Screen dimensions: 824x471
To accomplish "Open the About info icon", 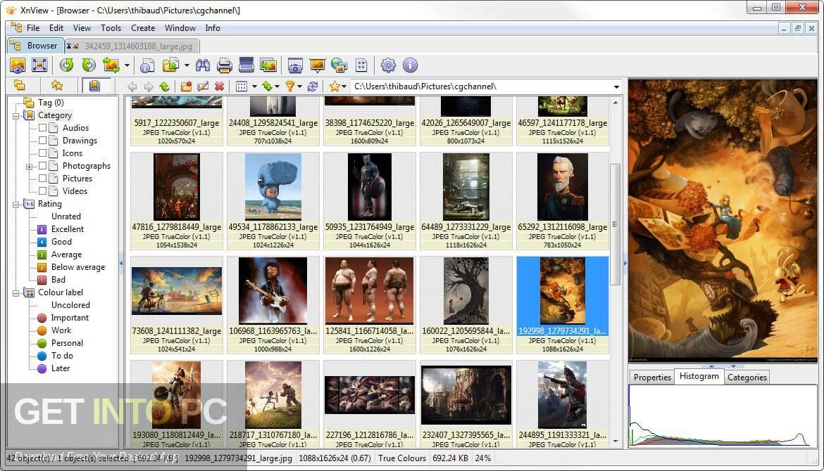I will [x=411, y=65].
